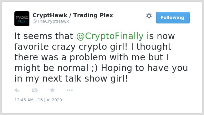Image resolution: width=204 pixels, height=115 pixels.
Task: Click the gear icon beside Following
Action: pos(149,16)
